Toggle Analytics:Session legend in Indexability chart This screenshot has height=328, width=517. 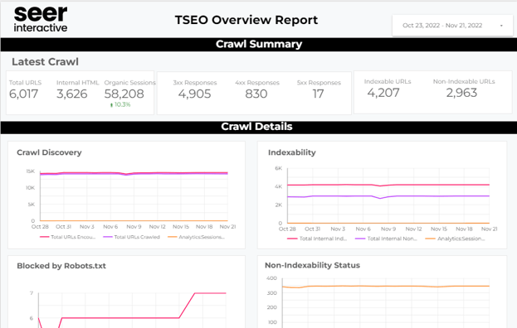[456, 239]
